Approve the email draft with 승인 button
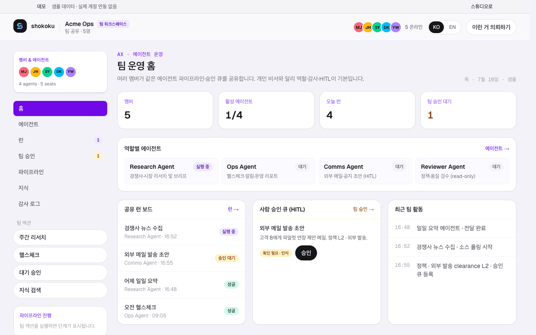Image resolution: width=536 pixels, height=335 pixels. tap(306, 253)
